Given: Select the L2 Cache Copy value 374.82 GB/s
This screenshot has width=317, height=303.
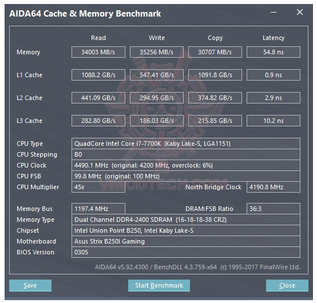Looking at the screenshot, I should click(x=215, y=98).
